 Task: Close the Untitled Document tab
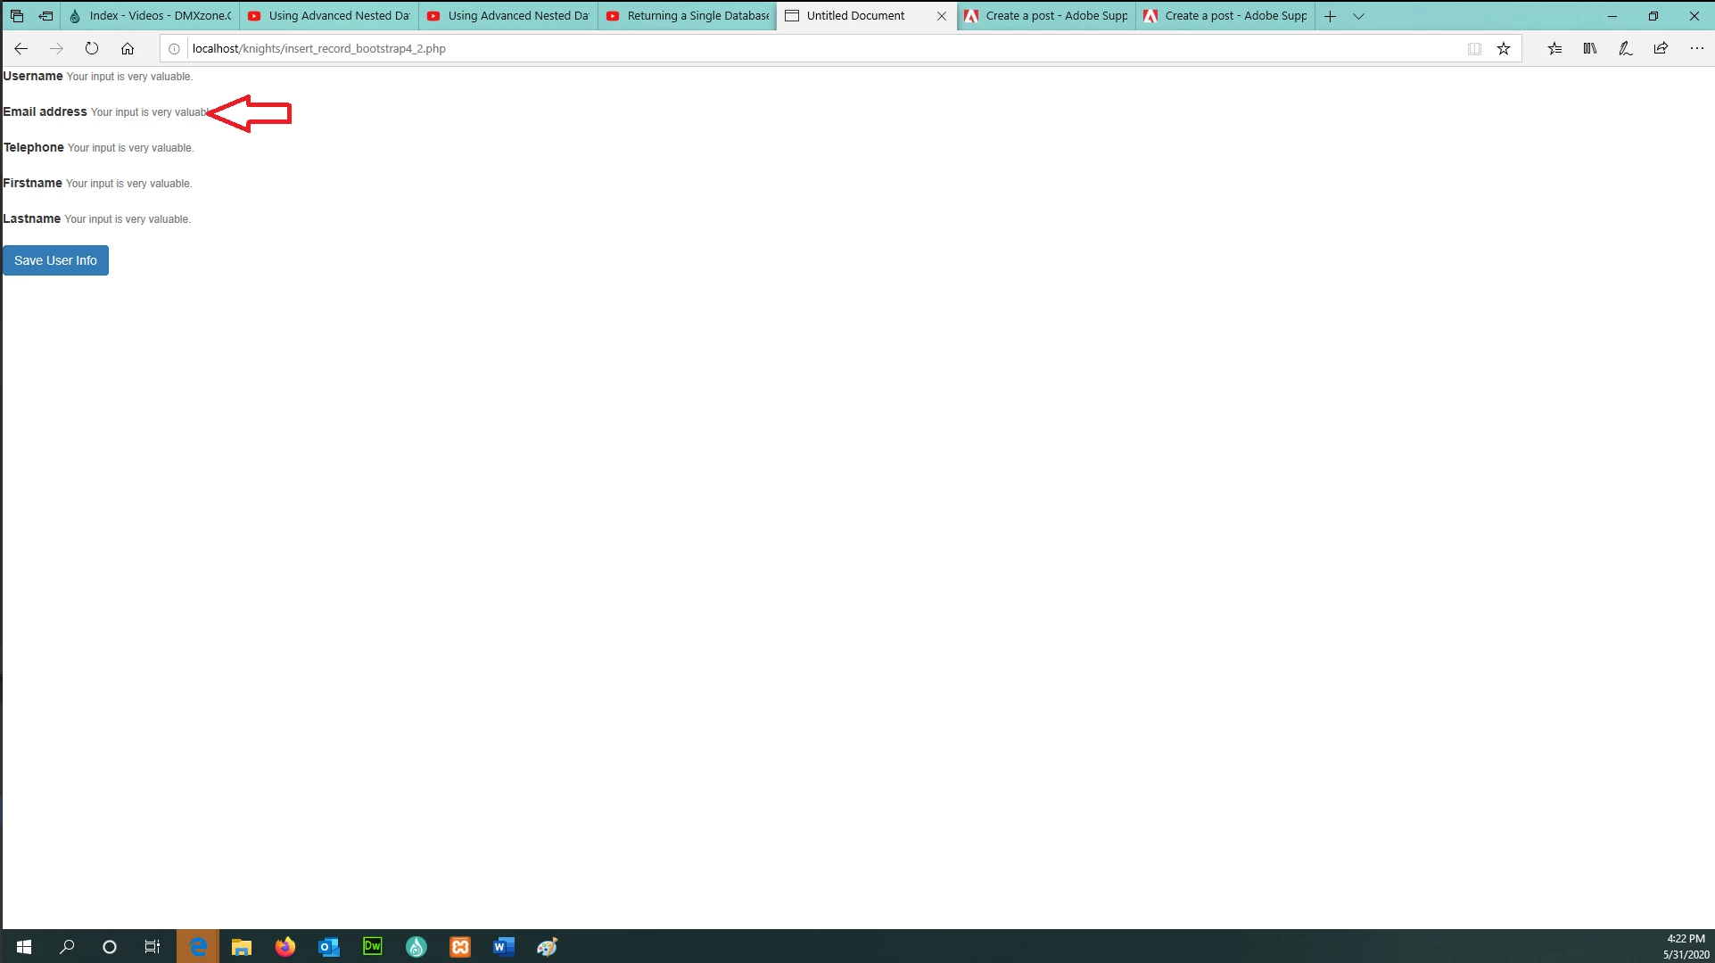(x=942, y=16)
